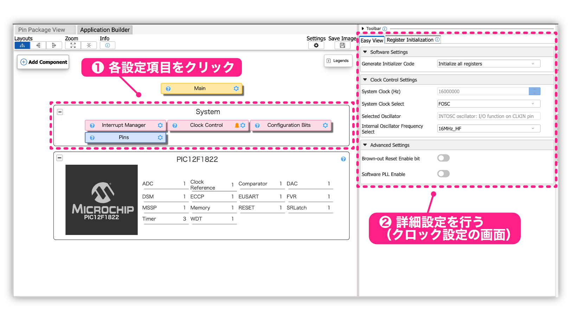Select the Pins block
Image resolution: width=571 pixels, height=321 pixels.
tap(125, 138)
